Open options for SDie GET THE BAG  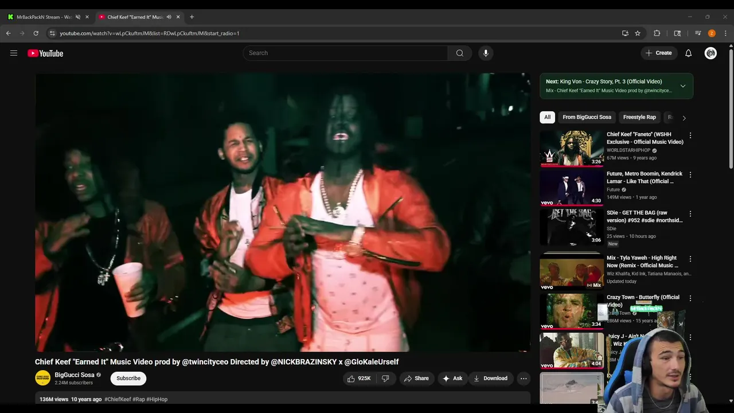point(690,213)
